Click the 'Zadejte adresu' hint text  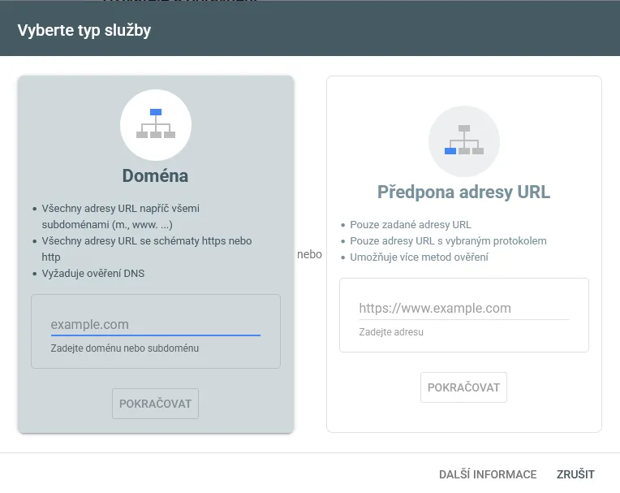point(391,332)
